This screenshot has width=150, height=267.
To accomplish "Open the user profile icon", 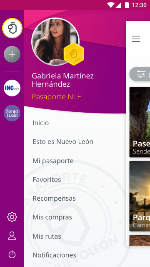I will pyautogui.click(x=12, y=236).
